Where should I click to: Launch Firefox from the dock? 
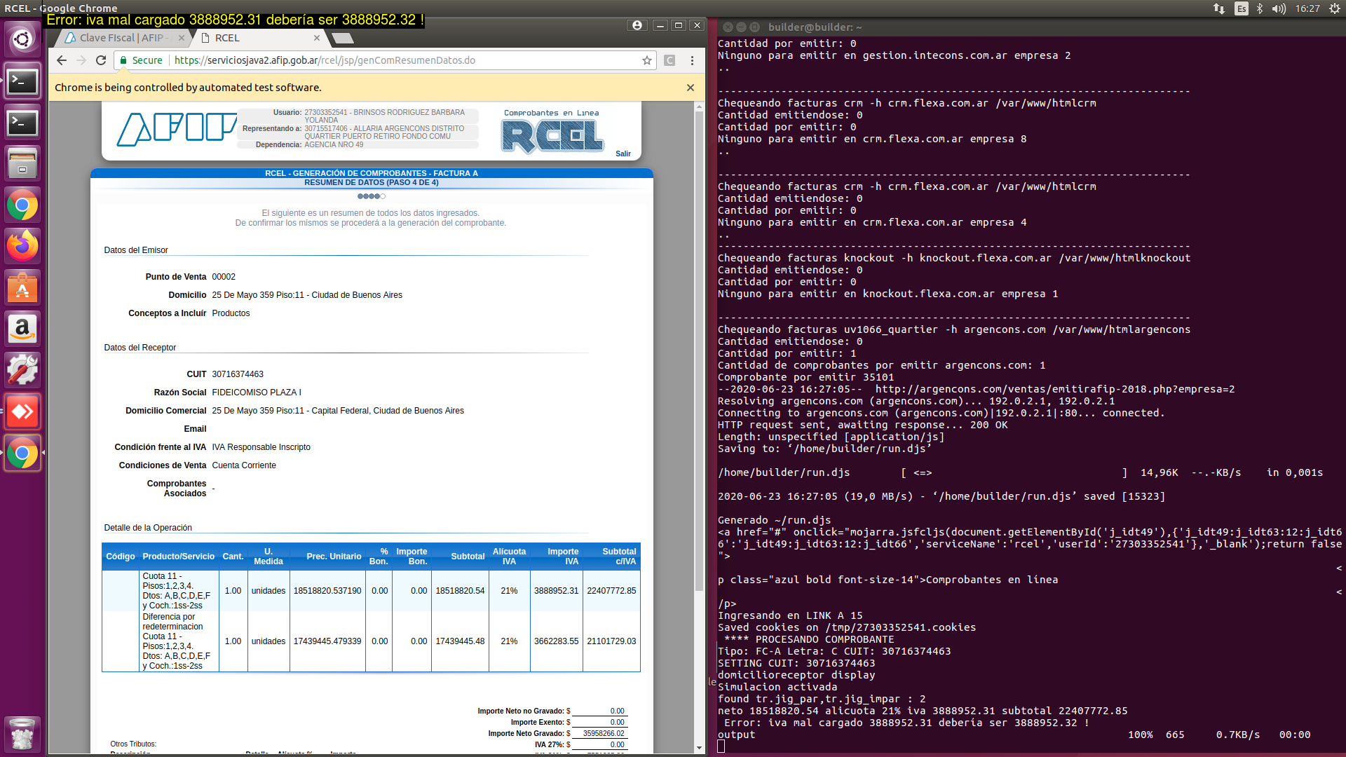(22, 246)
